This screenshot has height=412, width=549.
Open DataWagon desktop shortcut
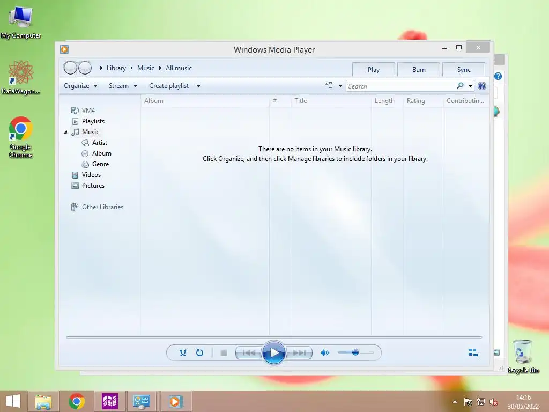[x=21, y=77]
